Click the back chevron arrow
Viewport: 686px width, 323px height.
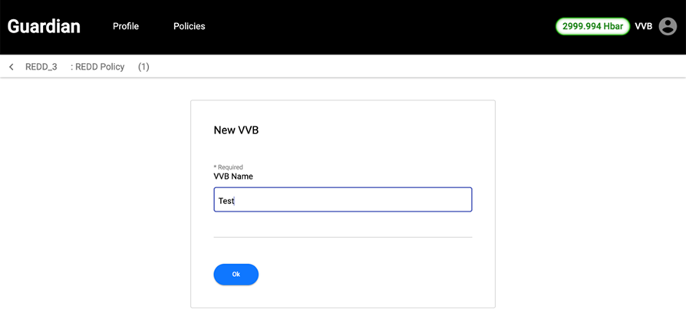(12, 68)
